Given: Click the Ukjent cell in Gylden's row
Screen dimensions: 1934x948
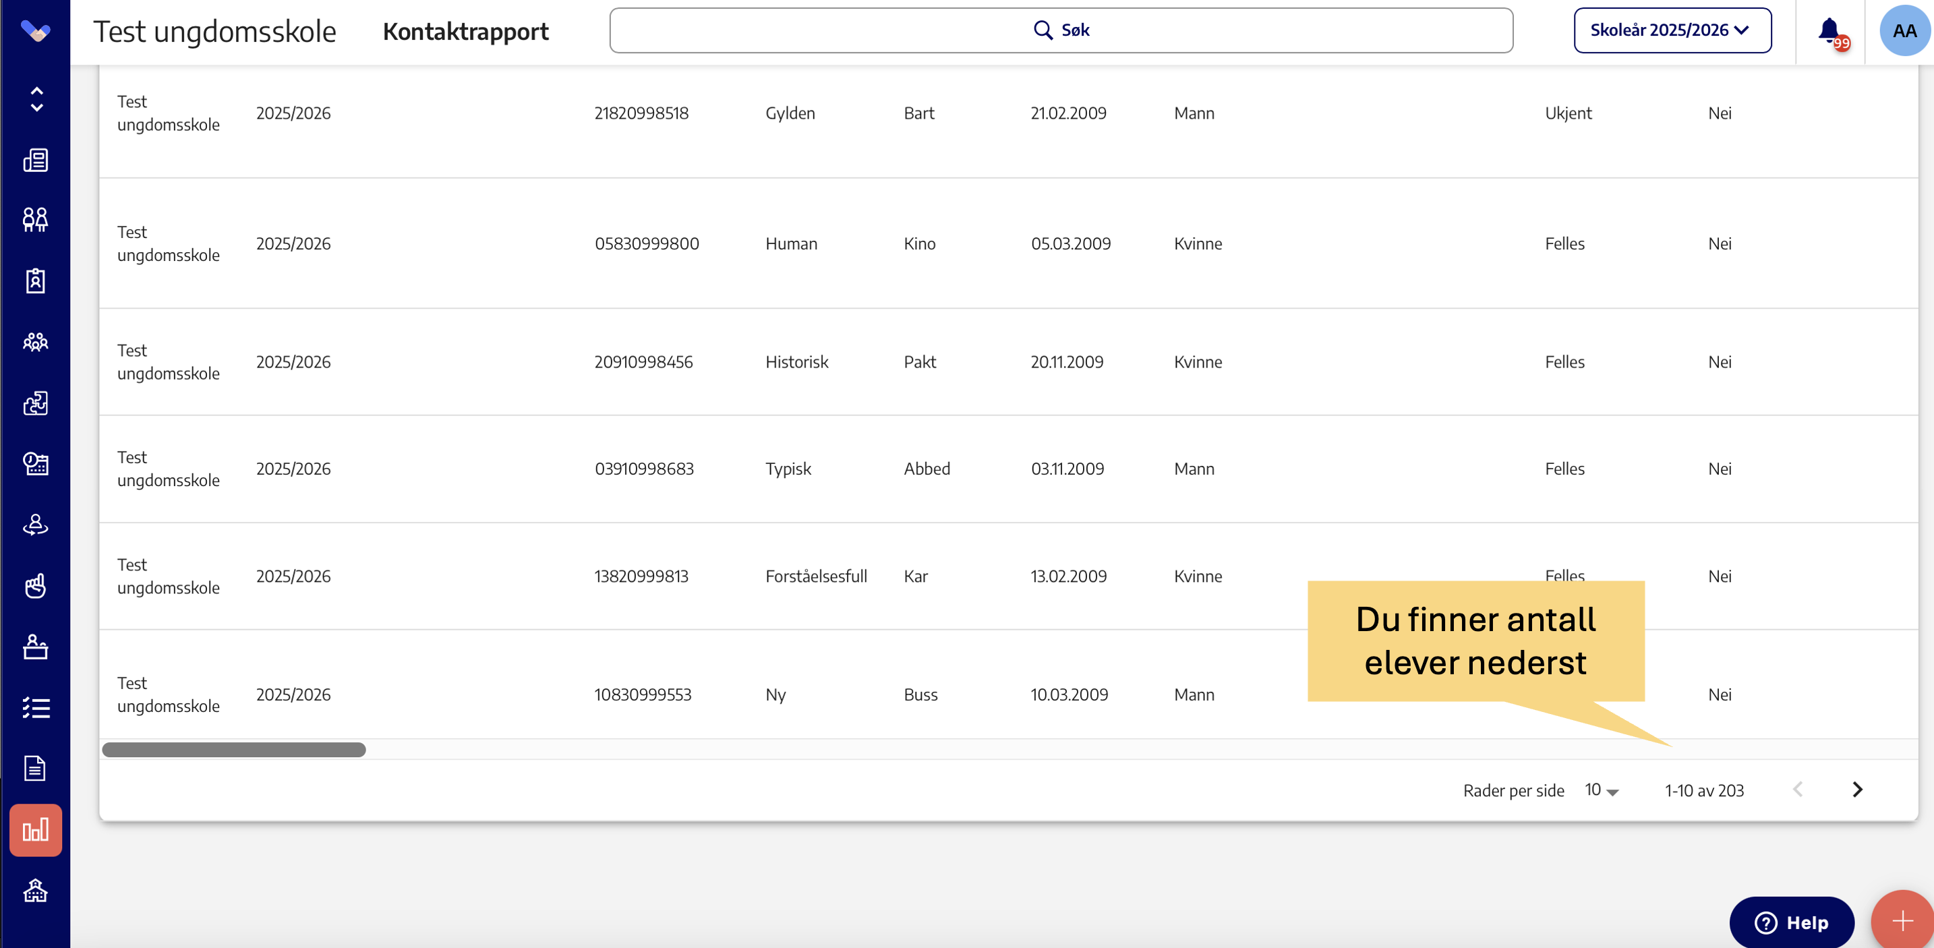Looking at the screenshot, I should (1568, 113).
